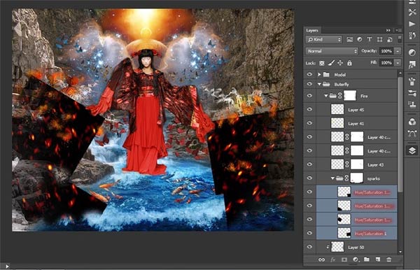Screen dimensions: 420x270
Task: Hide the sparks group eye icon
Action: [309, 178]
